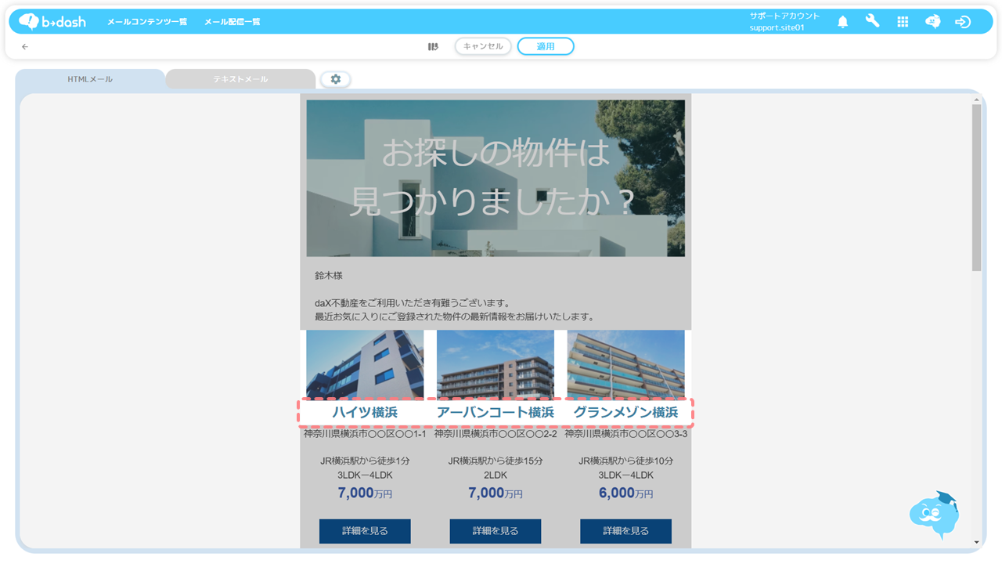
Task: Select the グランメゾン横浜 building photo
Action: click(x=625, y=364)
